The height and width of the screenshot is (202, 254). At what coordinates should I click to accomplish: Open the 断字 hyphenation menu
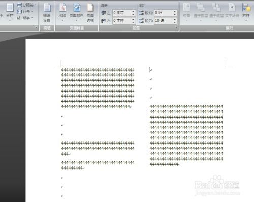click(x=25, y=18)
